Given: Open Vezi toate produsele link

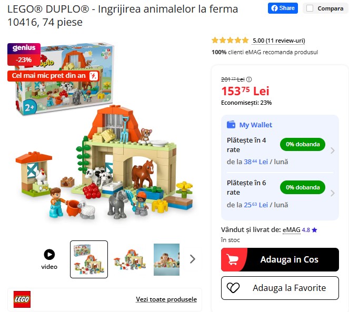Looking at the screenshot, I should [166, 299].
